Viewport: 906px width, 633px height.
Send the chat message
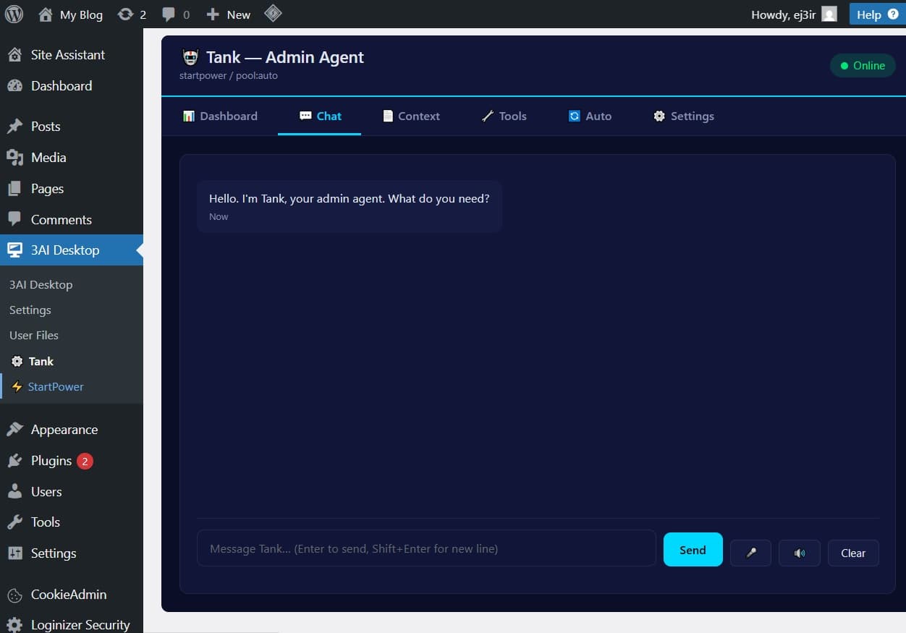pyautogui.click(x=693, y=550)
